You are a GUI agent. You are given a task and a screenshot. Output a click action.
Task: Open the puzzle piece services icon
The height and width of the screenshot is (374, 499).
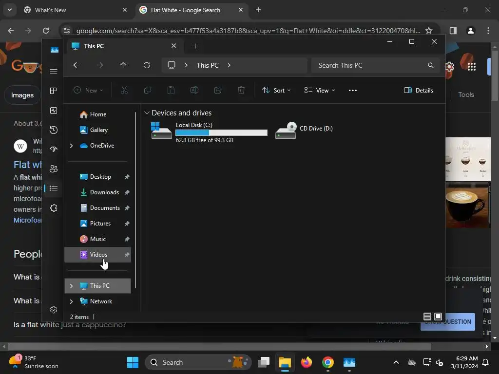pos(54,208)
